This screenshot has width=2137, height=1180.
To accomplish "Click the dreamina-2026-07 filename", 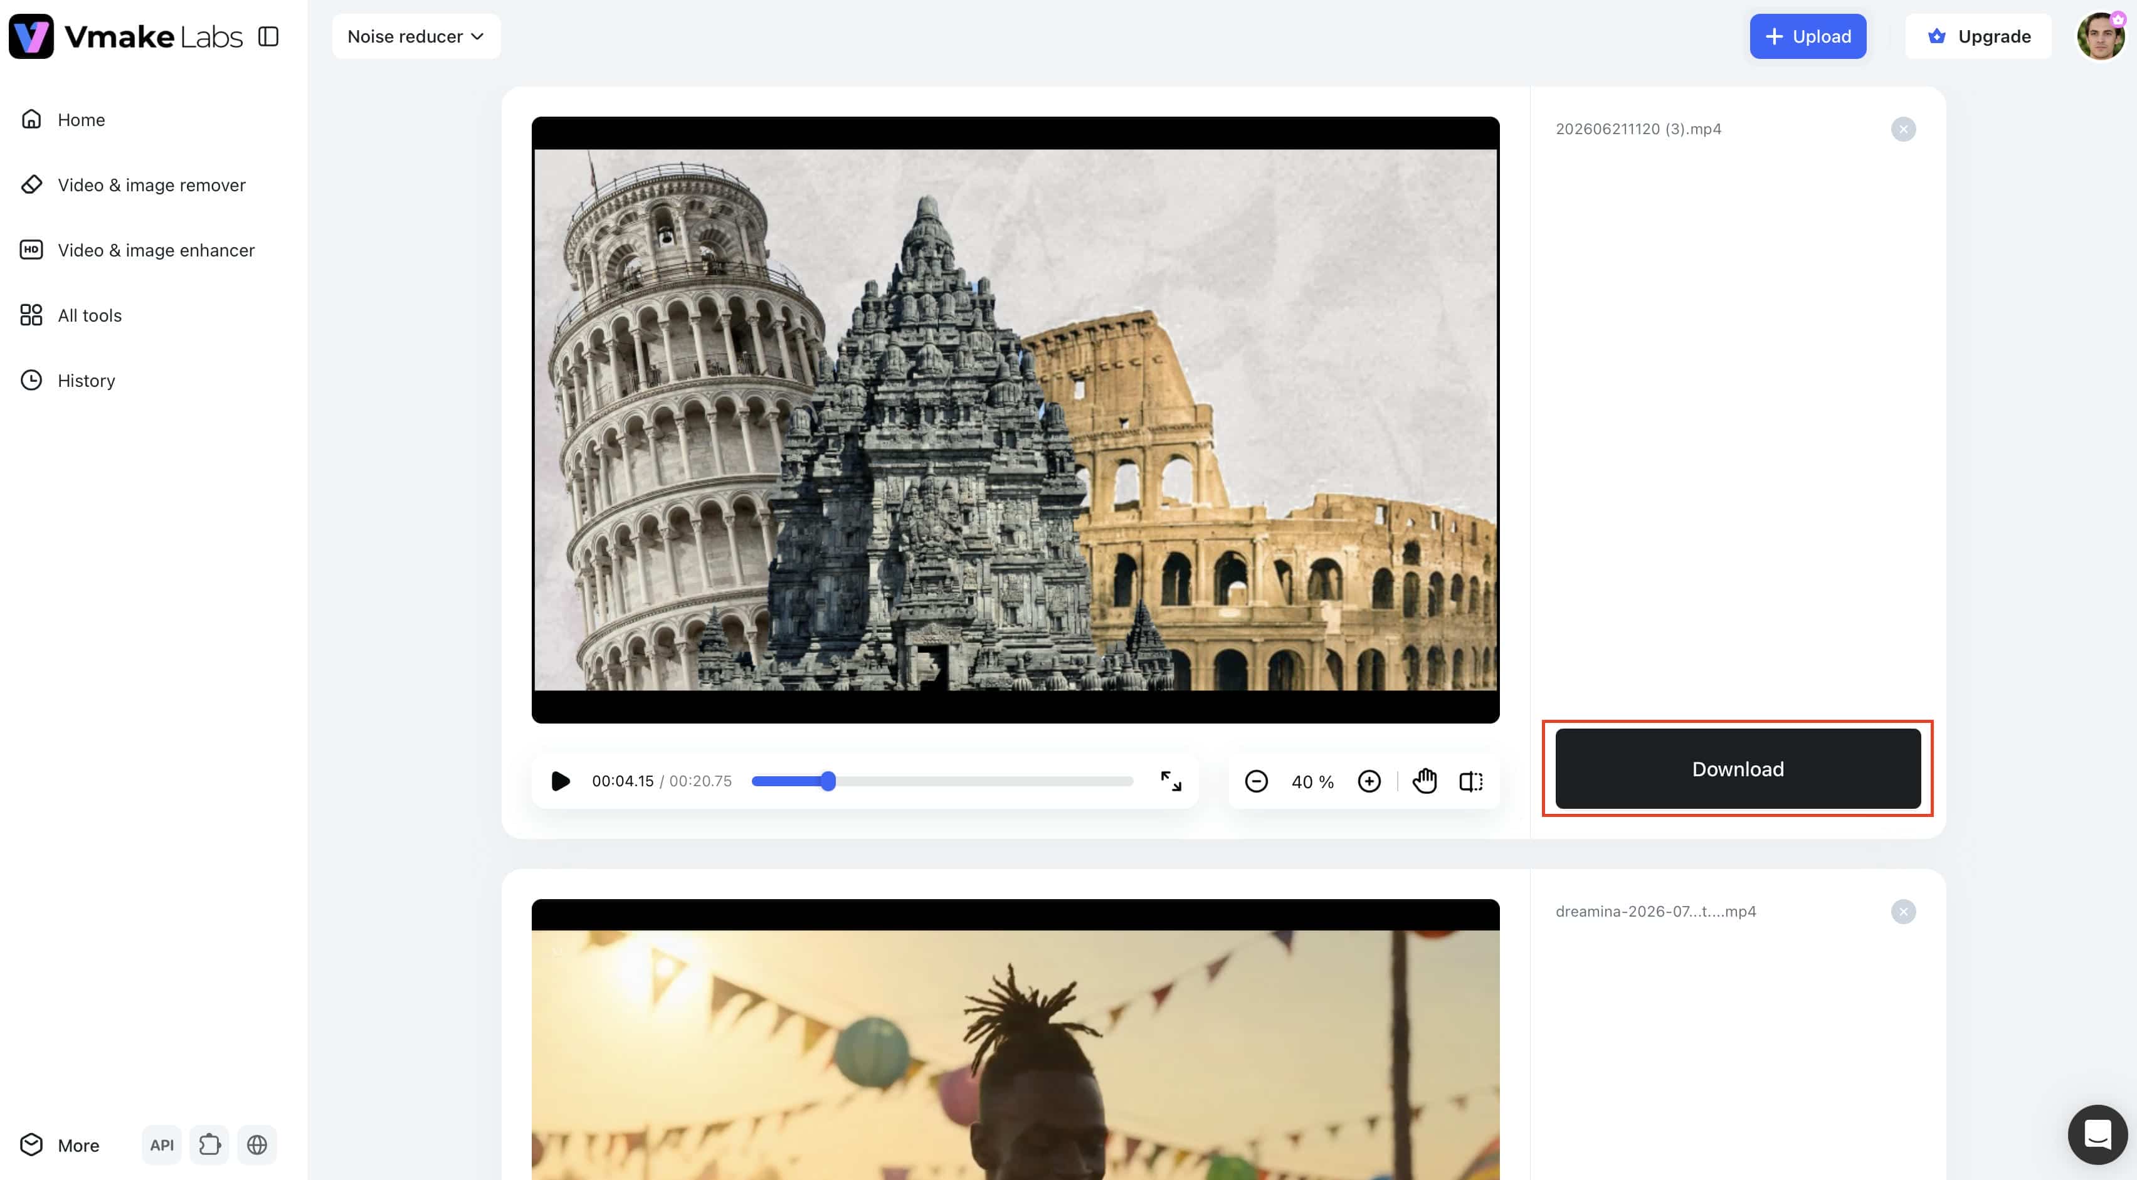I will 1656,912.
